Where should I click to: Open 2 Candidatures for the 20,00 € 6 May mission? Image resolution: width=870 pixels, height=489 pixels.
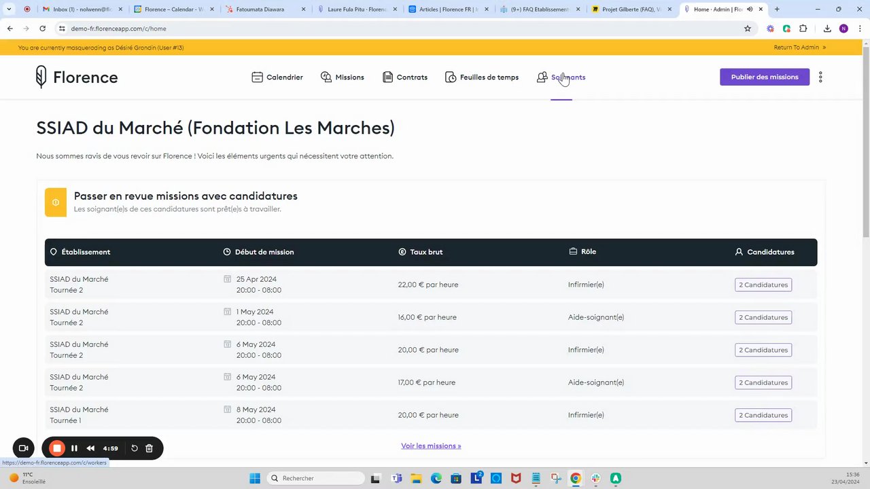tap(763, 350)
